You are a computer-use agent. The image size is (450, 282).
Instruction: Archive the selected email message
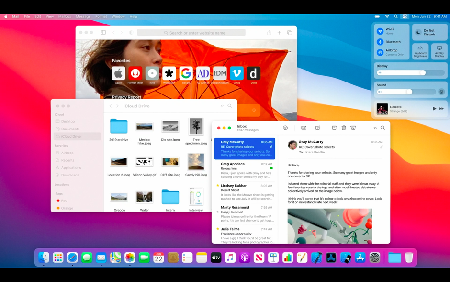pyautogui.click(x=334, y=128)
